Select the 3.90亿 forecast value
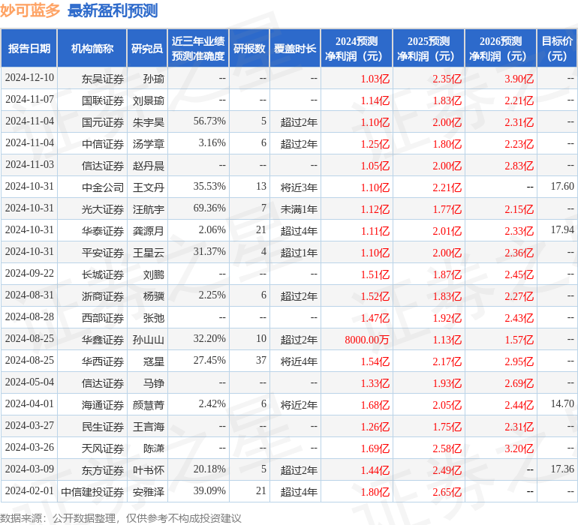The width and height of the screenshot is (578, 525). (519, 79)
